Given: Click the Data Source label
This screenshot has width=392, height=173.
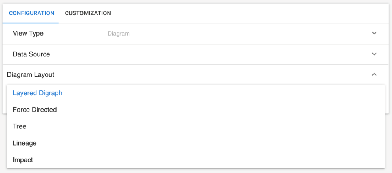Looking at the screenshot, I should pyautogui.click(x=31, y=54).
